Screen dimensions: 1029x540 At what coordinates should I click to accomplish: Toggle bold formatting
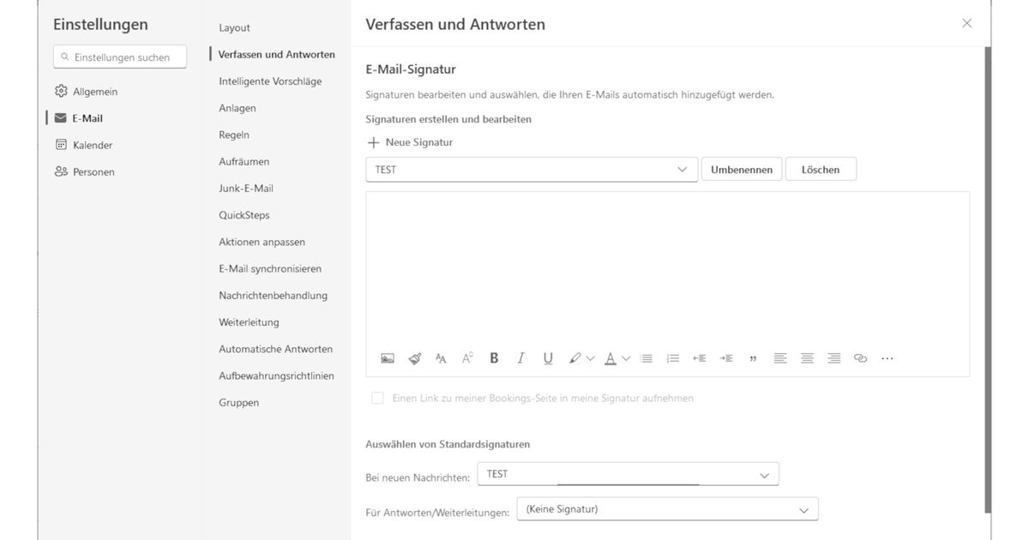494,357
